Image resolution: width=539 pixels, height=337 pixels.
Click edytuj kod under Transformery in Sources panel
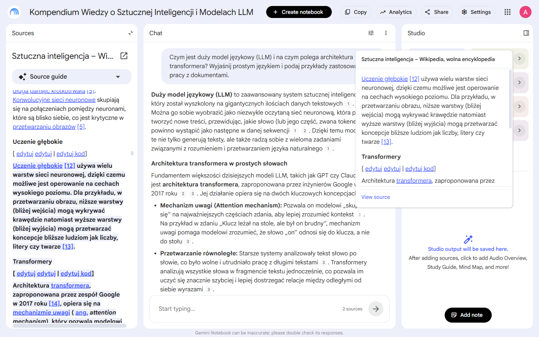[76, 273]
